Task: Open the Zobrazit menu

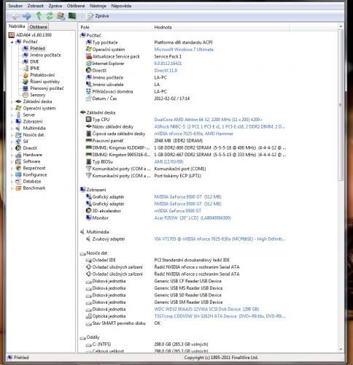Action: [x=36, y=6]
